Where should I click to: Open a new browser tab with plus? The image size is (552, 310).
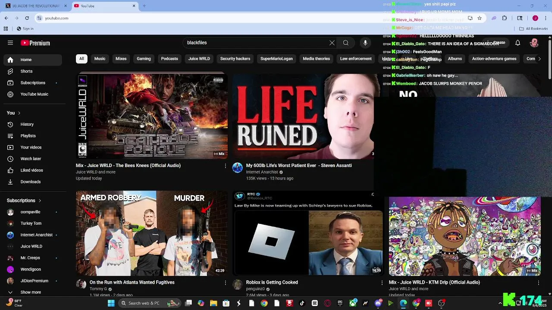tap(144, 6)
